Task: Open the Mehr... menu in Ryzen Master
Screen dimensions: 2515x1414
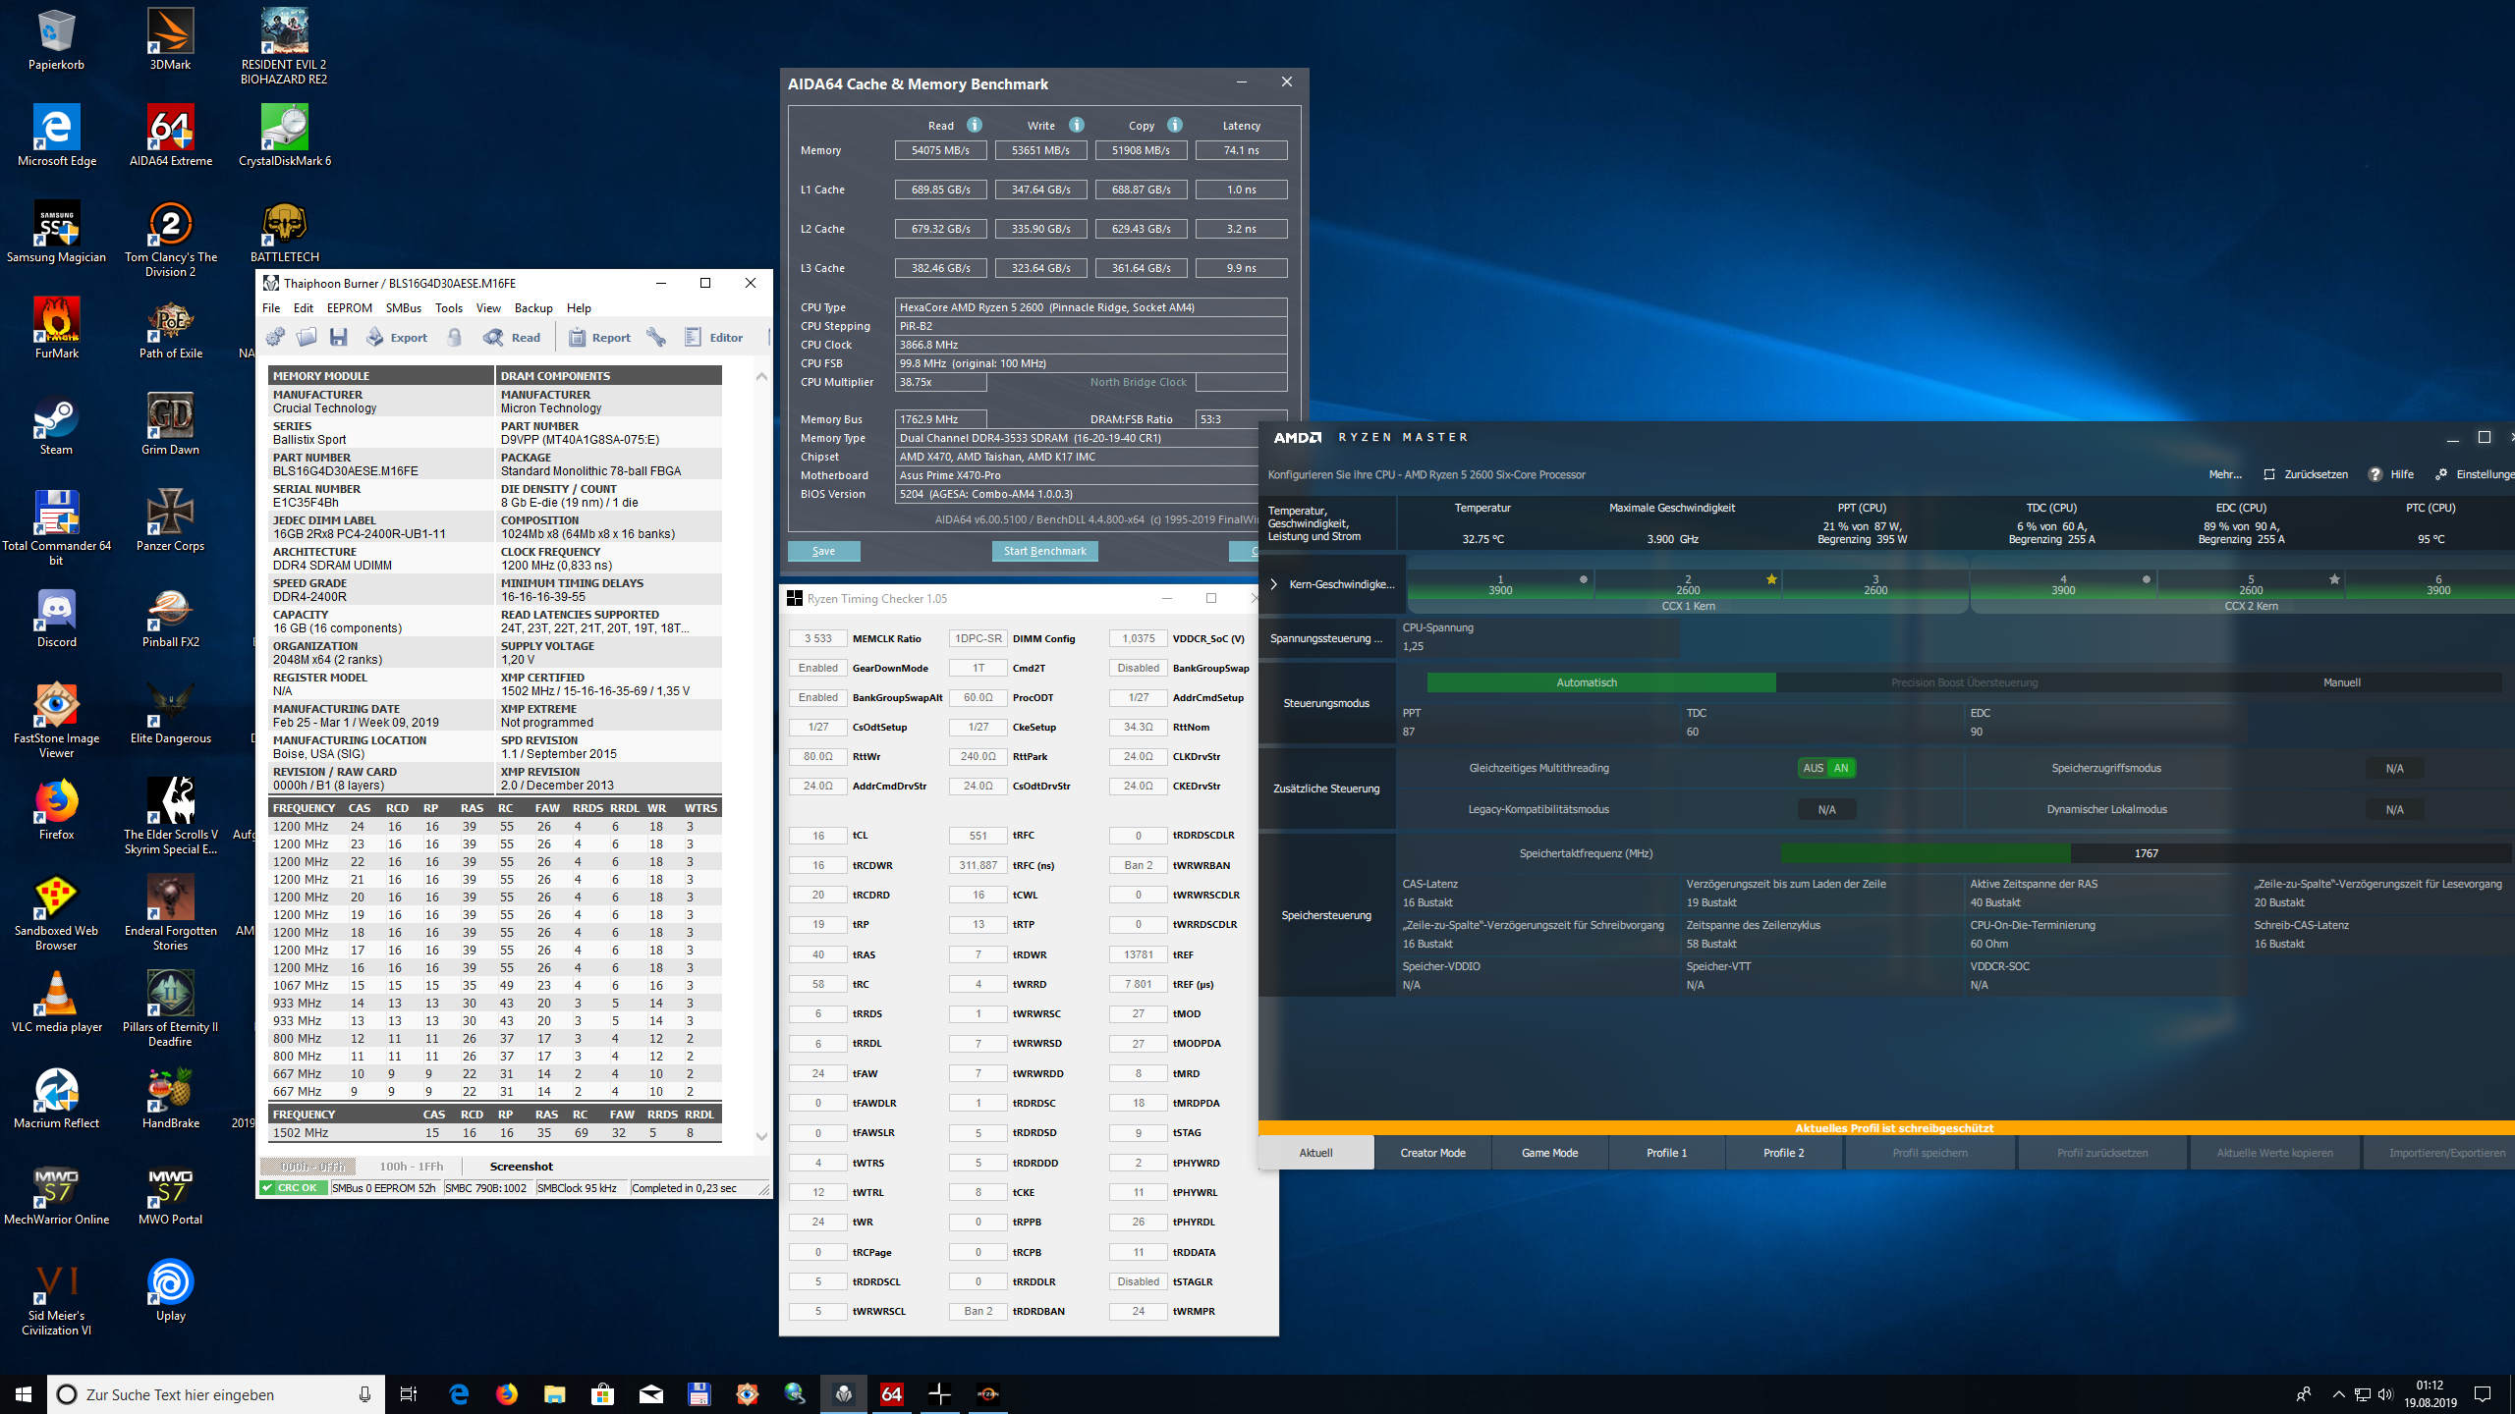Action: click(x=2225, y=474)
